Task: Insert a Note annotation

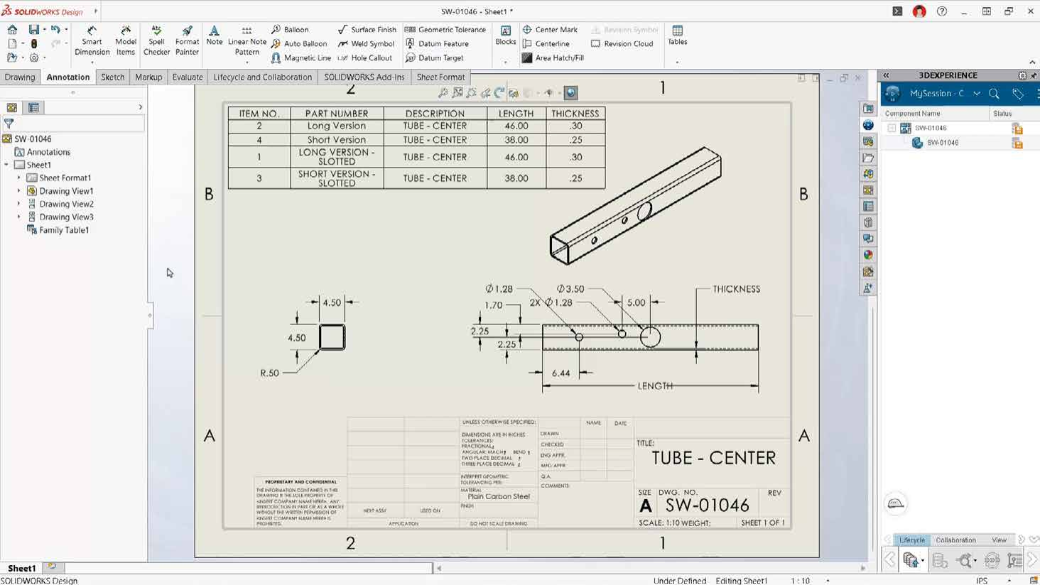Action: 214,35
